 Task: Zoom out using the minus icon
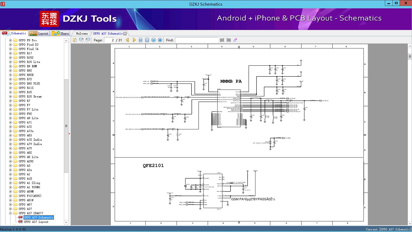[153, 40]
